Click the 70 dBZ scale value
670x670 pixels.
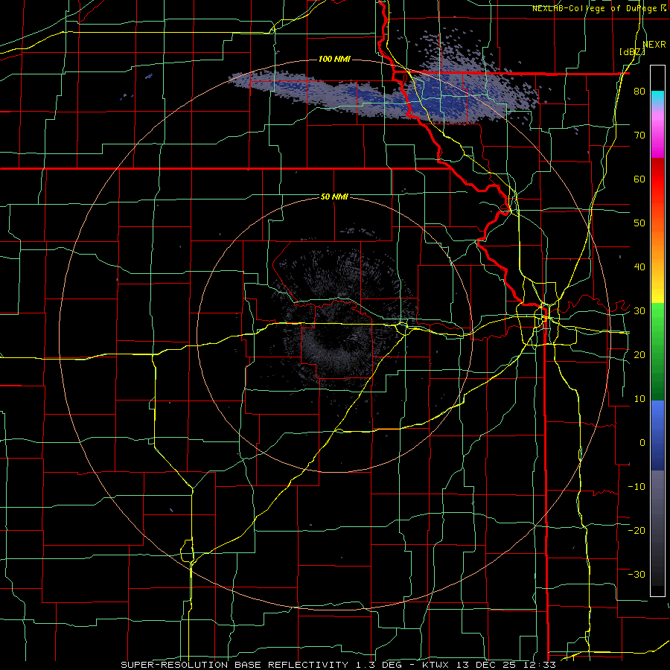tap(639, 135)
